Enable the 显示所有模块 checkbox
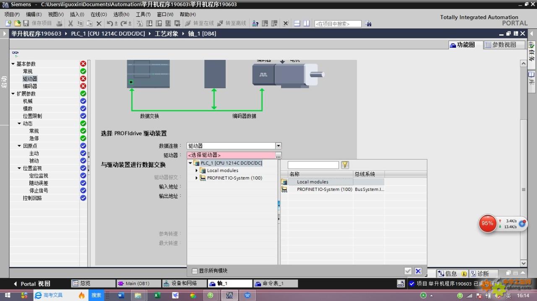The image size is (537, 301). pyautogui.click(x=195, y=271)
